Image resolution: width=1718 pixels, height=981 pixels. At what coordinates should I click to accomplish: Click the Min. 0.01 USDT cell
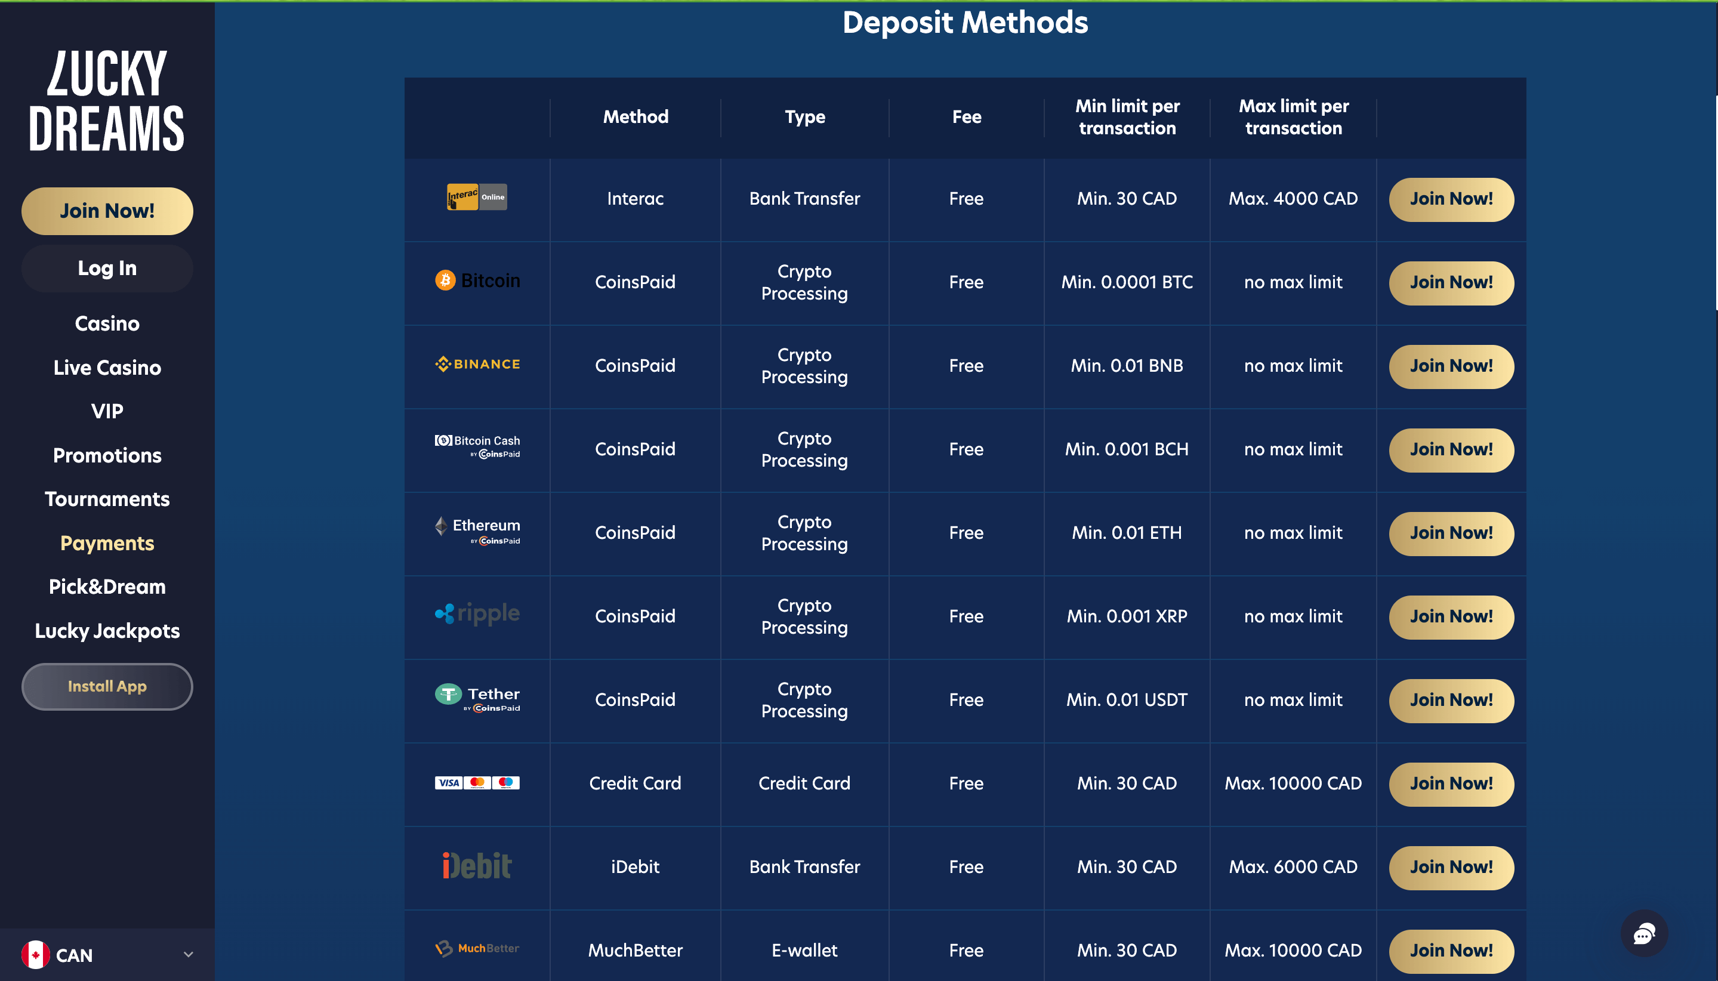1127,700
